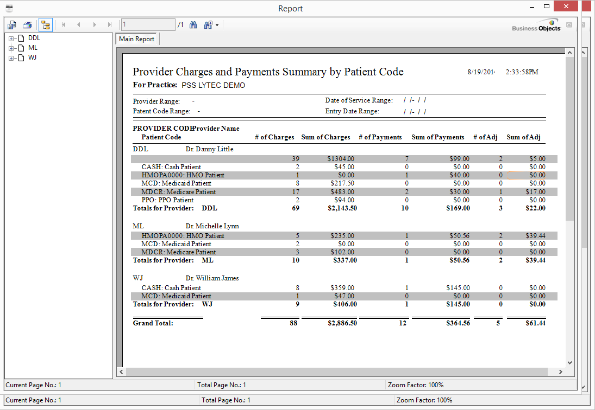
Task: Click the DDL total charges '$2,143.50'
Action: coord(342,208)
